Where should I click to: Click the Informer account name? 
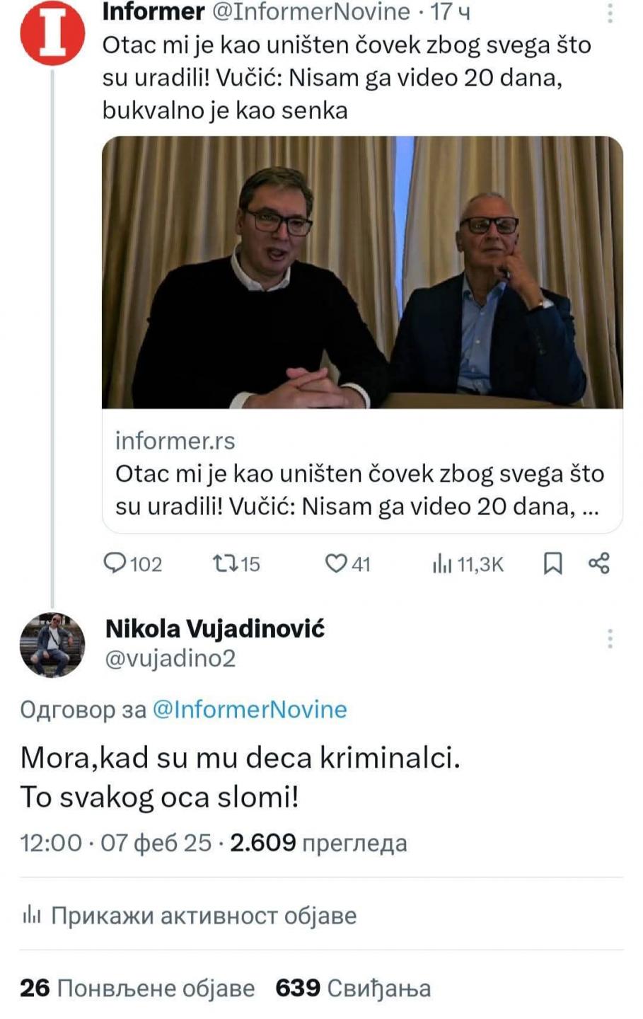[x=153, y=11]
